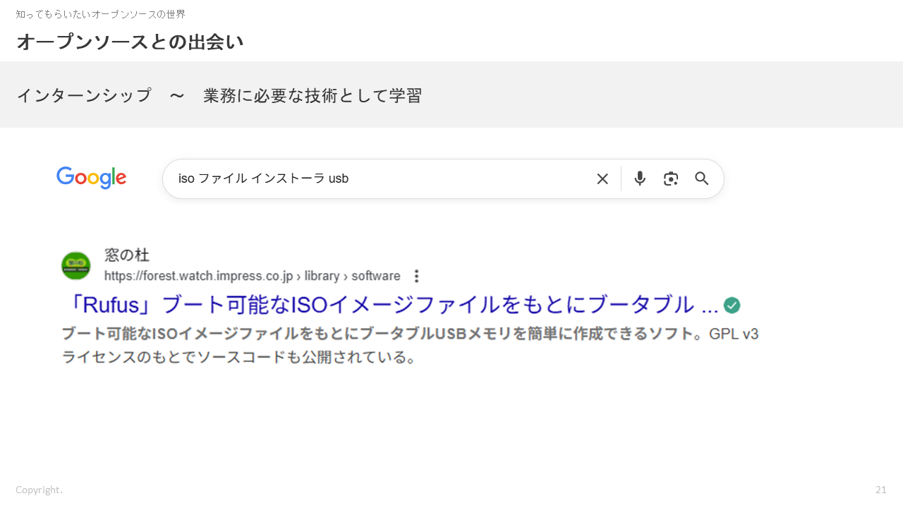Click the result snippet describing the bootable USB software
This screenshot has height=508, width=903.
(x=409, y=345)
